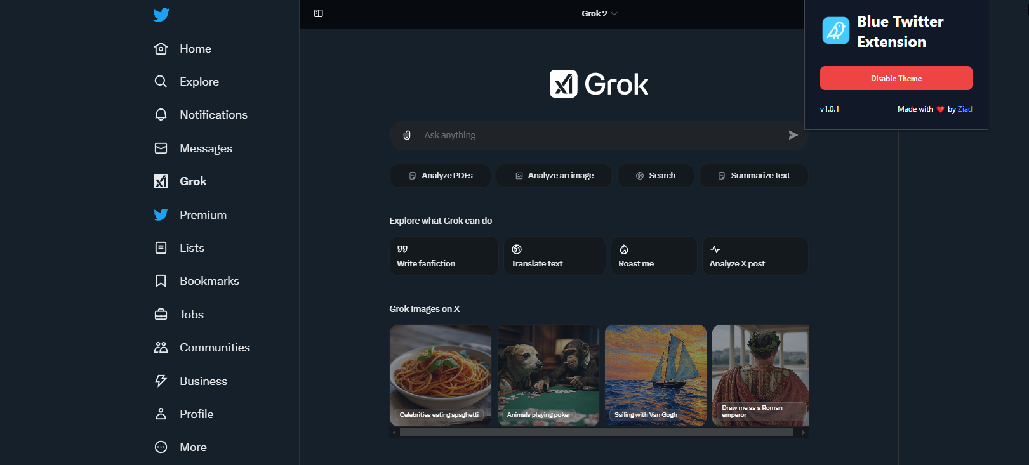Click the Analyze PDFs button
Viewport: 1029px width, 465px height.
pyautogui.click(x=440, y=176)
